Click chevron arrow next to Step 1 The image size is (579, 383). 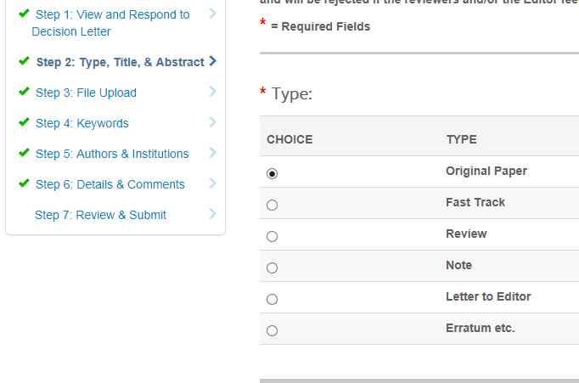pyautogui.click(x=212, y=14)
